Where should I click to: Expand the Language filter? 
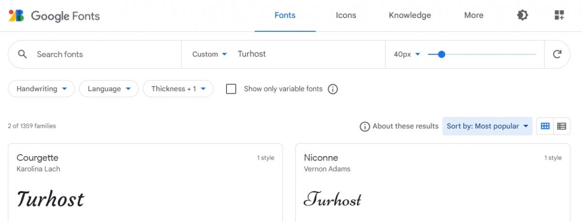click(109, 89)
